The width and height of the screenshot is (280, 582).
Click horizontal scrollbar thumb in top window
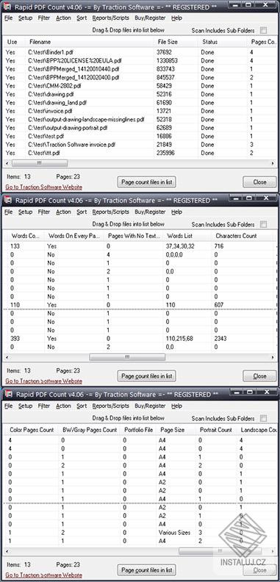(x=40, y=163)
